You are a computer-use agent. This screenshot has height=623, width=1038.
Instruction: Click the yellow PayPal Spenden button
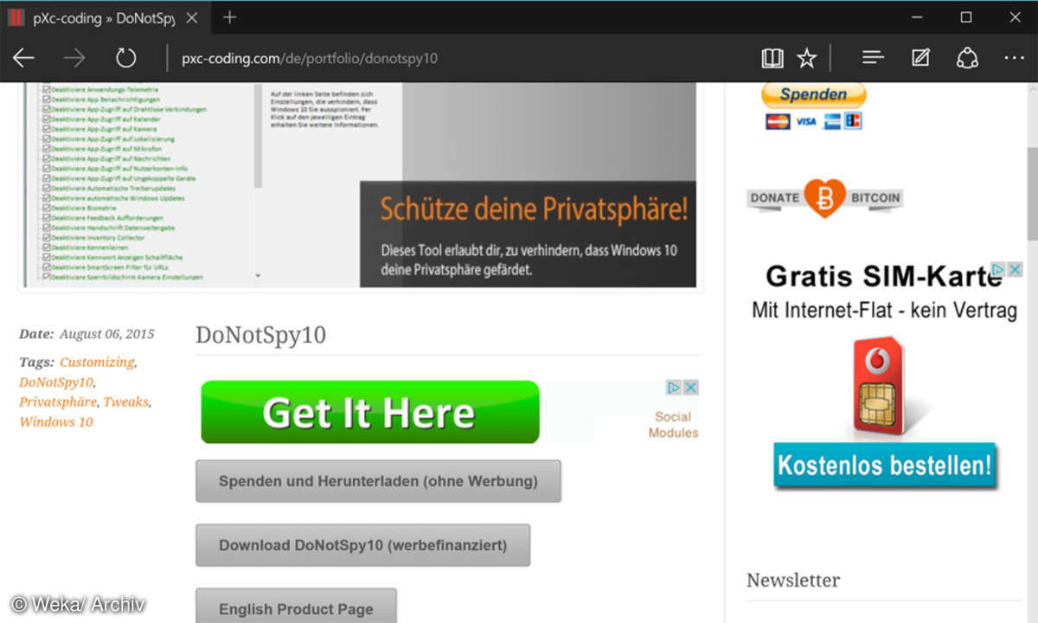813,94
